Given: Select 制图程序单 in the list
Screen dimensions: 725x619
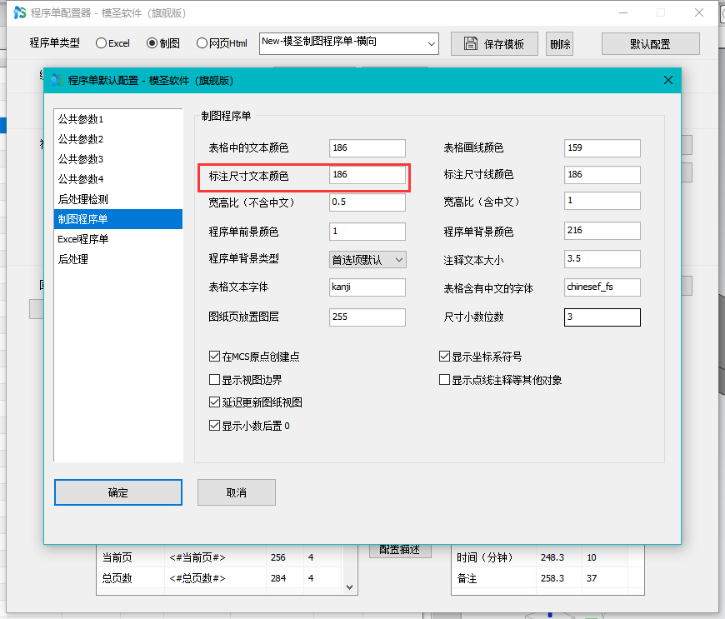Looking at the screenshot, I should 117,219.
